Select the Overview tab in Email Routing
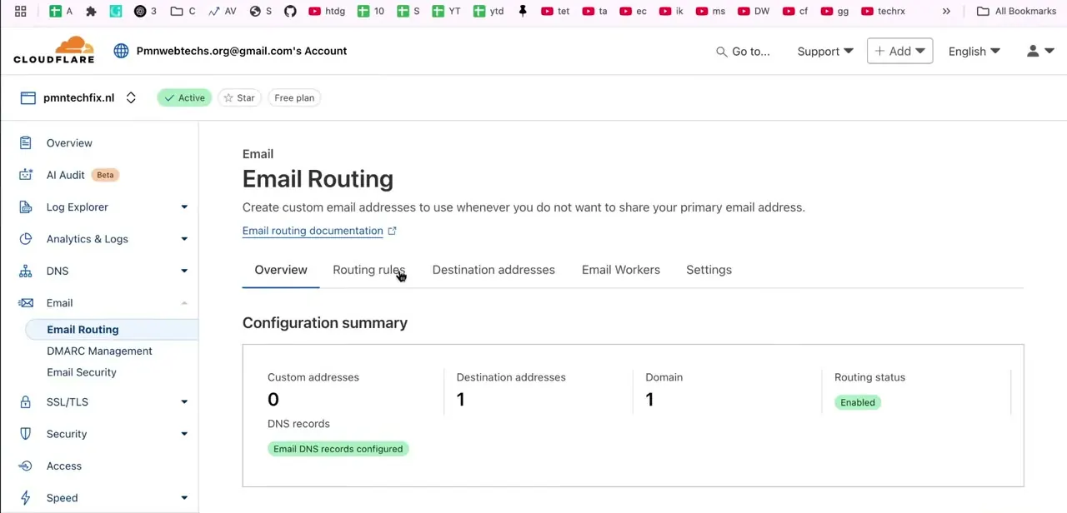The image size is (1067, 513). tap(281, 270)
